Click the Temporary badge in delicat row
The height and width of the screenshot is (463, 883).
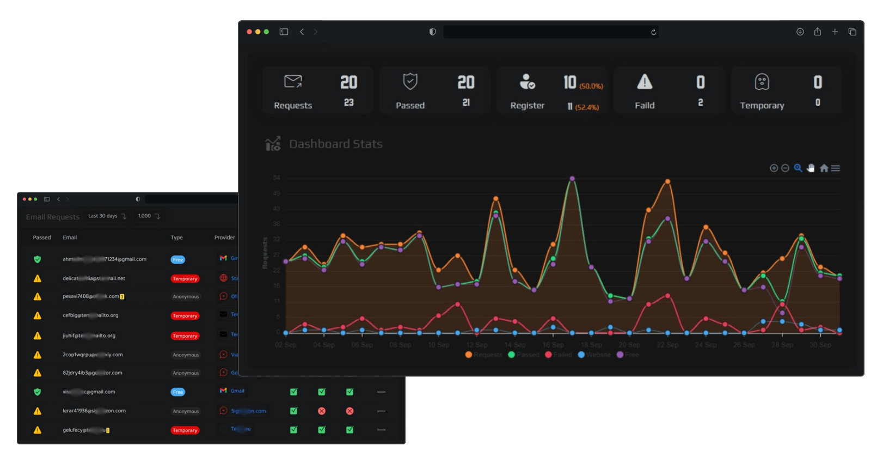click(x=185, y=279)
